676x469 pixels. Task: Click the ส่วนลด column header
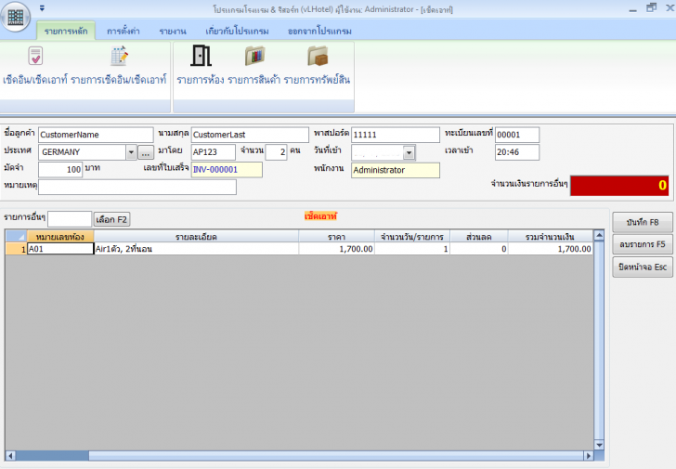tap(479, 237)
